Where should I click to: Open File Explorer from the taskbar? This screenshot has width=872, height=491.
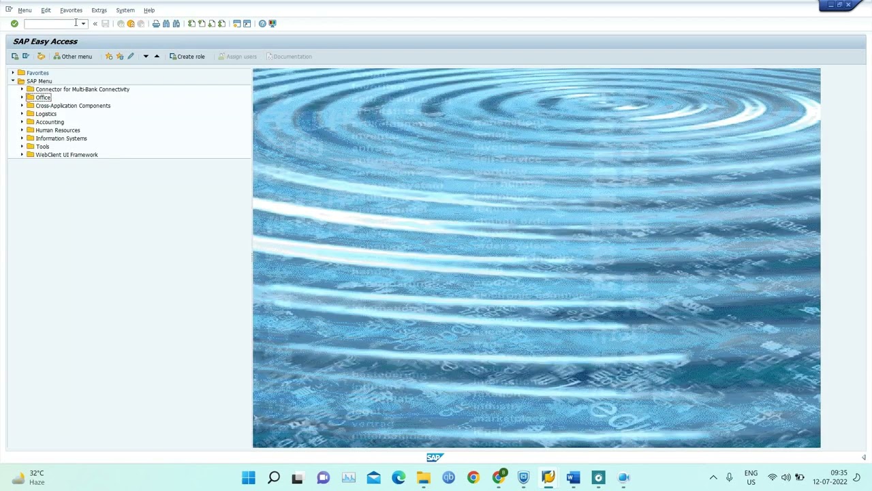pyautogui.click(x=424, y=478)
